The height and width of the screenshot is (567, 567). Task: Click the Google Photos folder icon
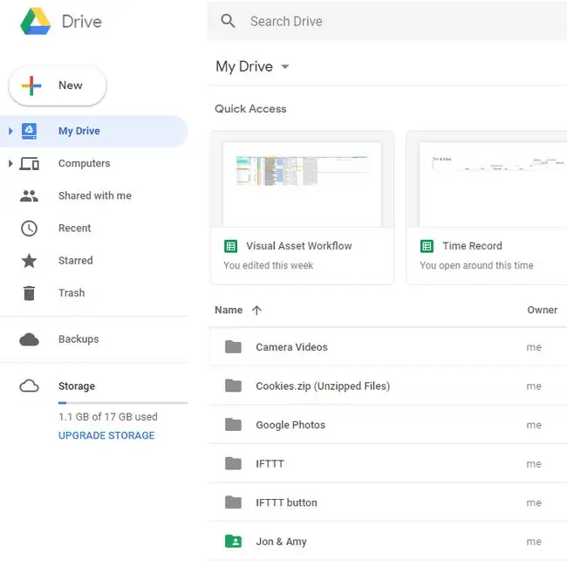click(233, 425)
